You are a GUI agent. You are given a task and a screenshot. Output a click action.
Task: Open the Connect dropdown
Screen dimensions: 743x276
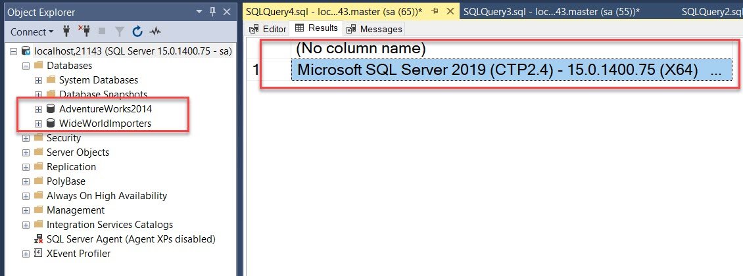click(x=32, y=32)
